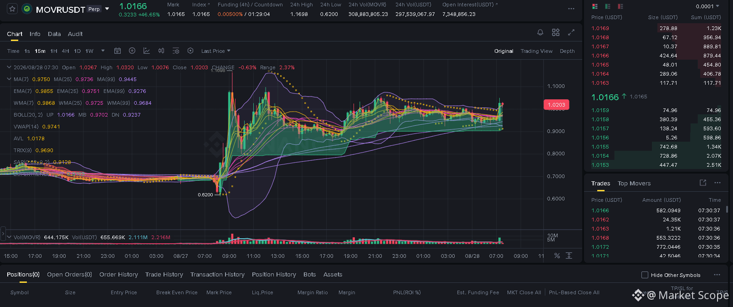Click the MOVR coin logo

coord(27,9)
